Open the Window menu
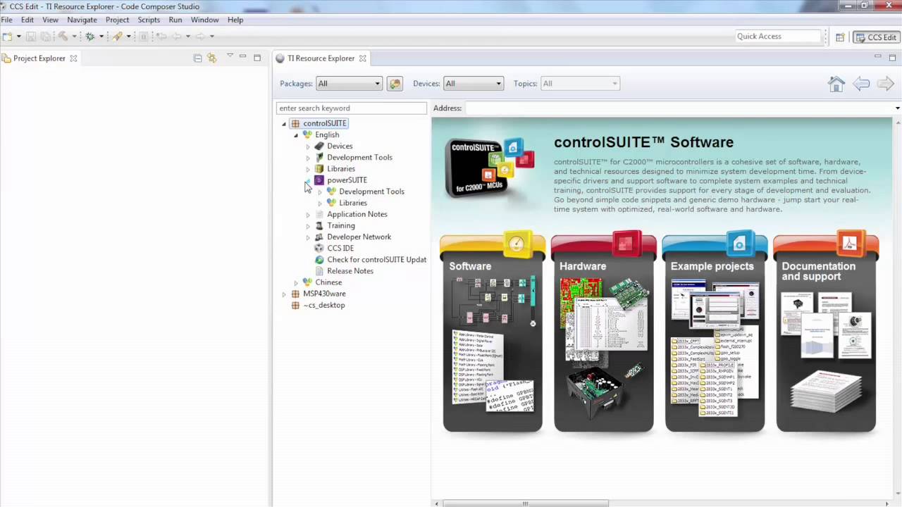This screenshot has width=902, height=507. coord(204,20)
